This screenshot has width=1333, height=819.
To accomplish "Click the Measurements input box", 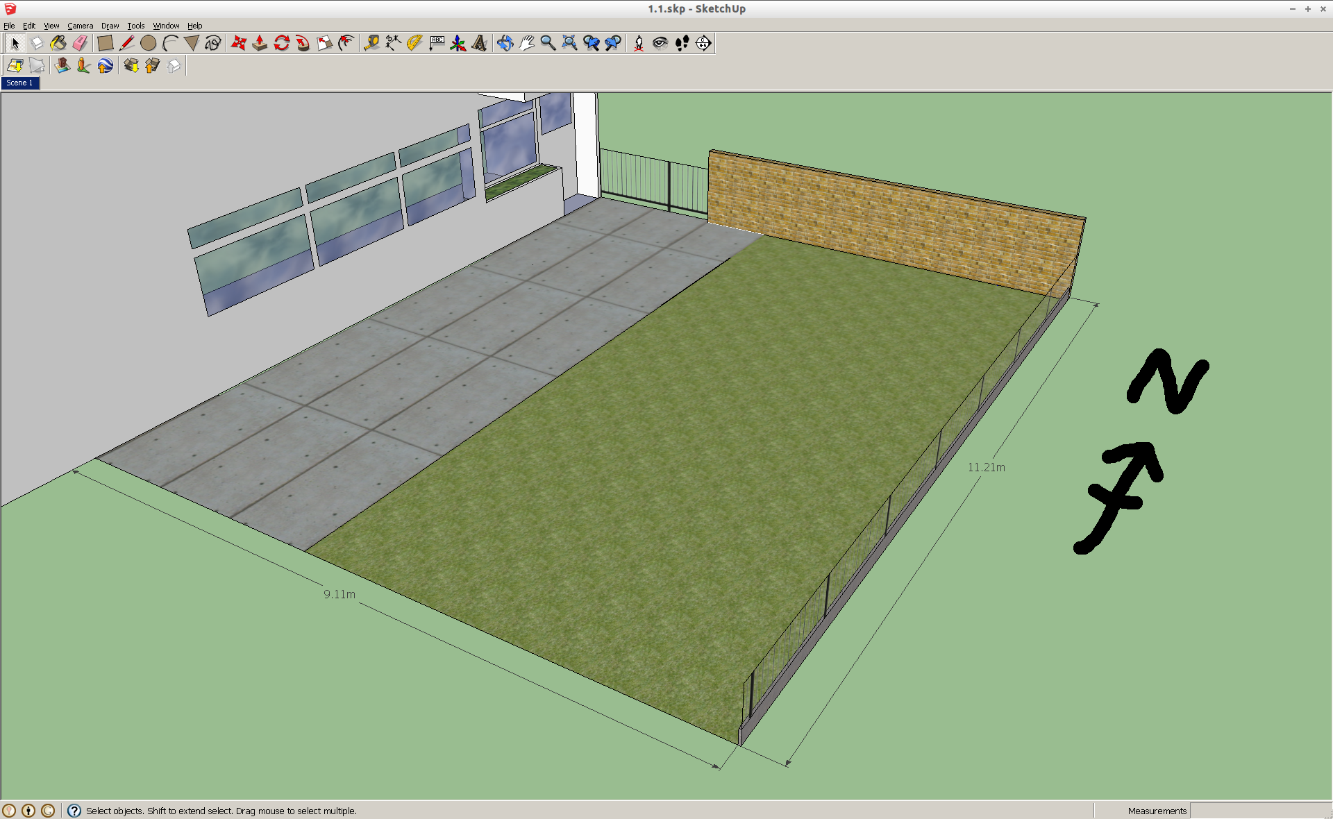I will coord(1259,811).
